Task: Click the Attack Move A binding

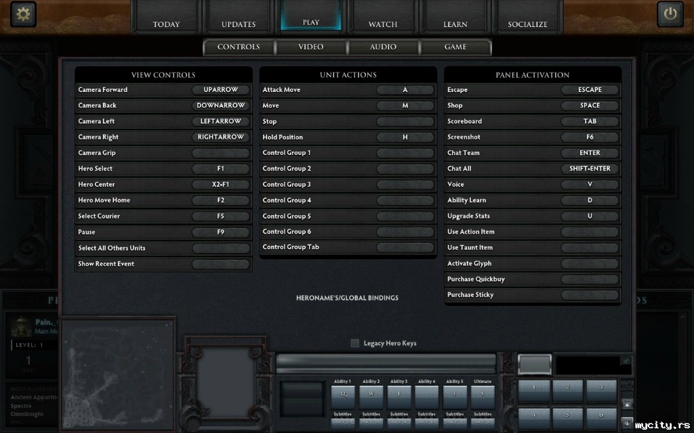Action: pyautogui.click(x=405, y=90)
